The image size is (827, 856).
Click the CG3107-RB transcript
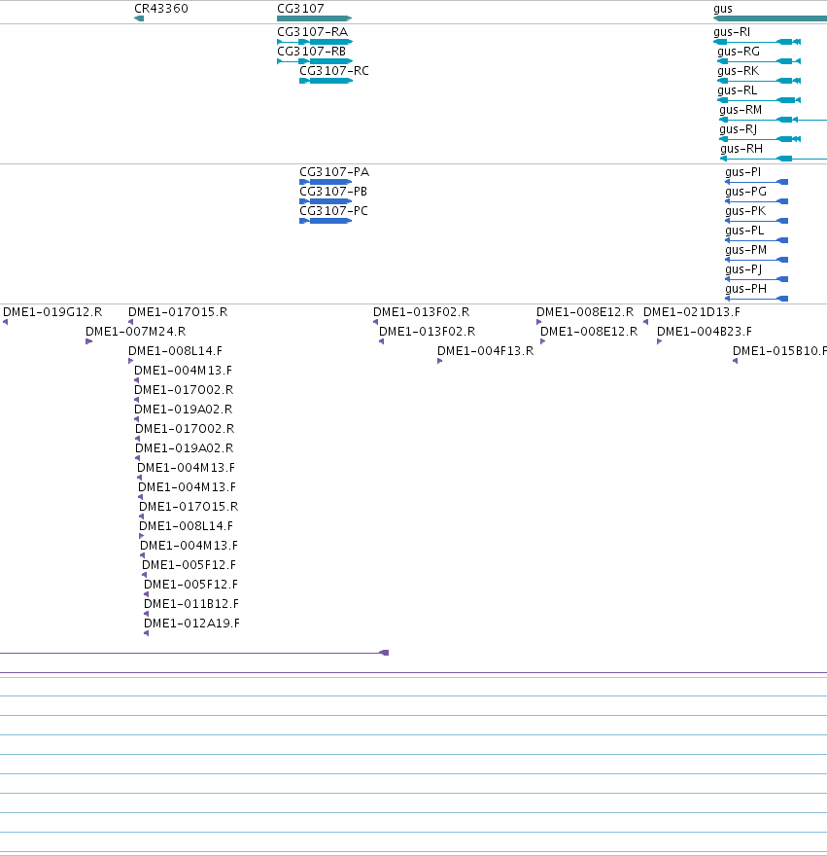(x=315, y=61)
